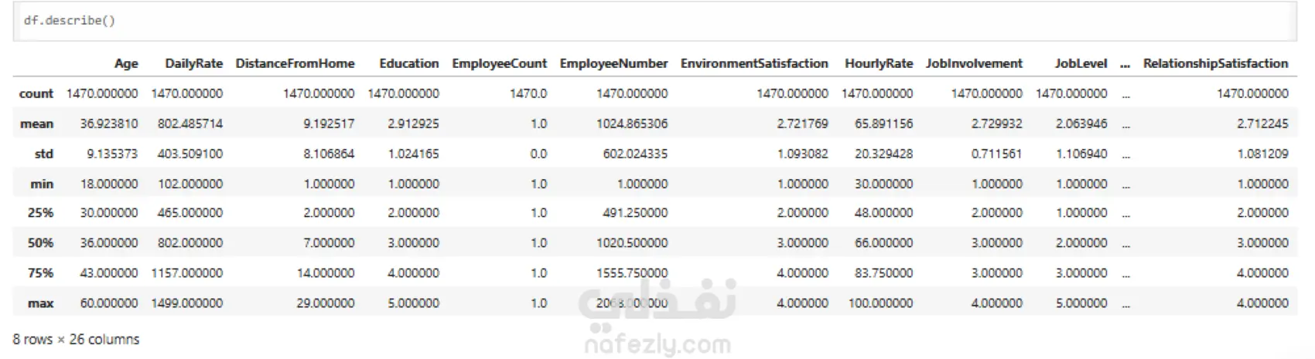This screenshot has height=359, width=1315.
Task: Click the EnvironmentSatisfaction column header
Action: 754,64
